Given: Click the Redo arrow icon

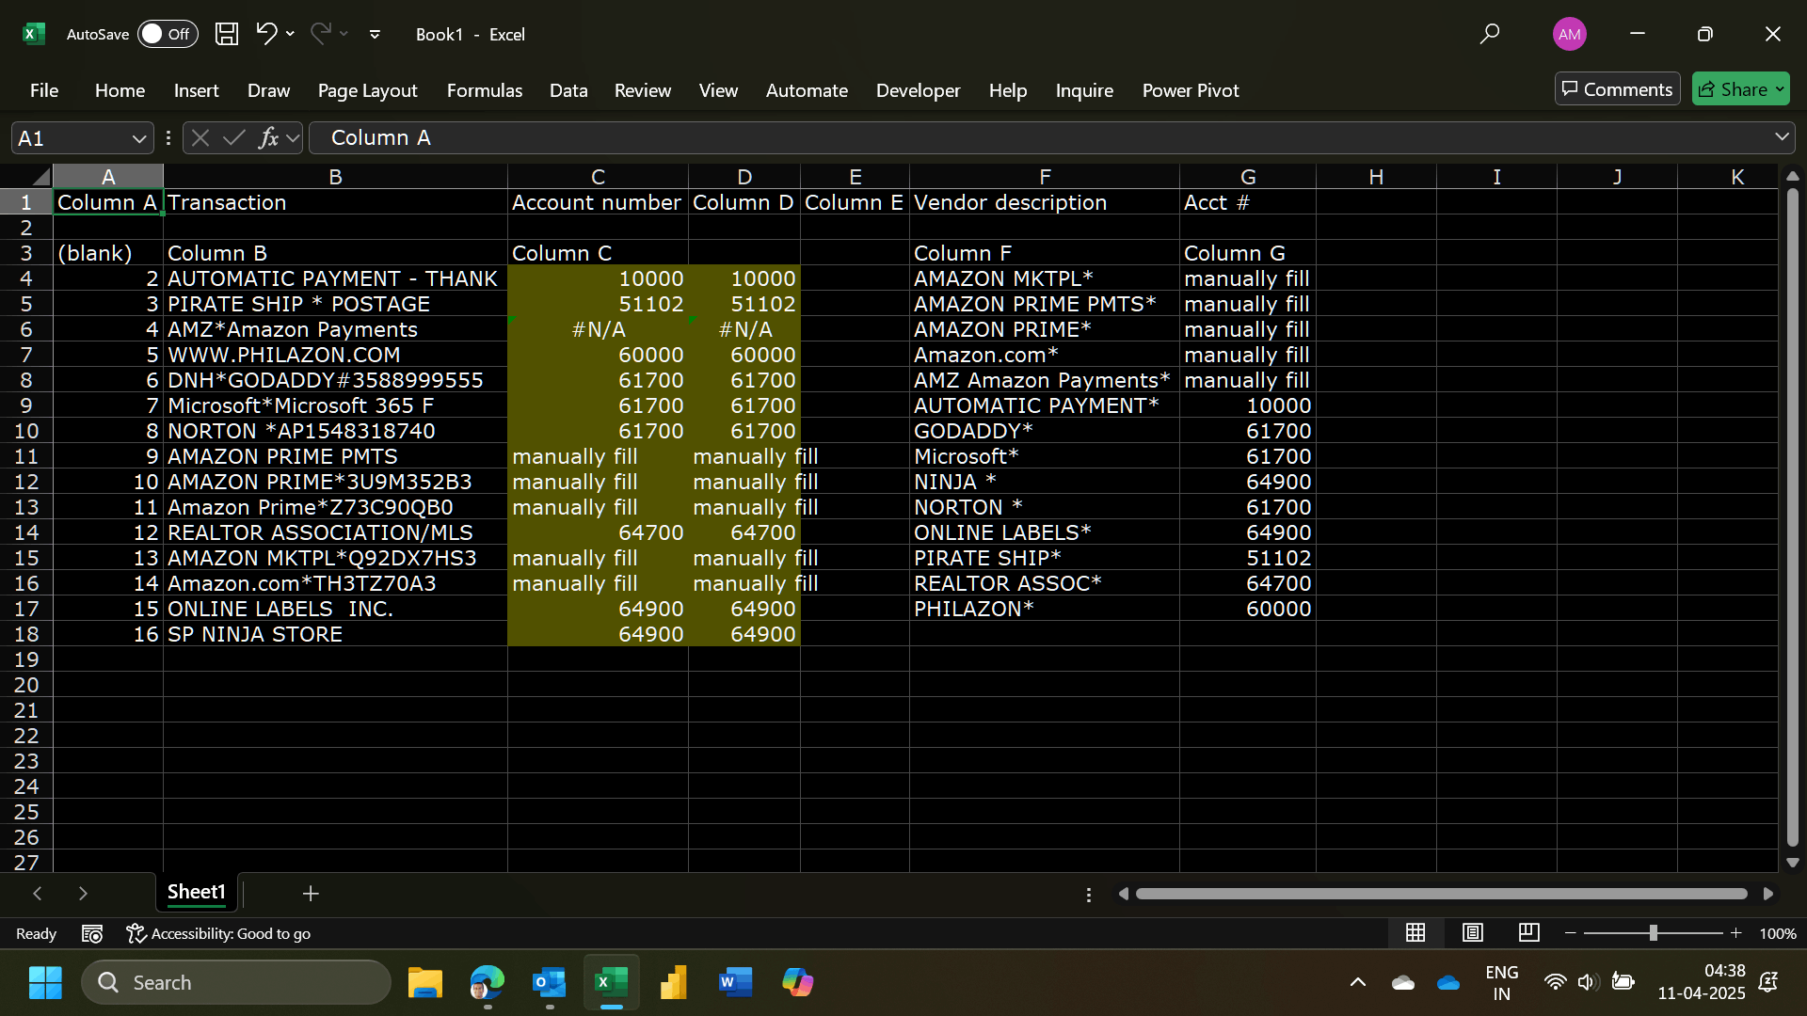Looking at the screenshot, I should 320,34.
